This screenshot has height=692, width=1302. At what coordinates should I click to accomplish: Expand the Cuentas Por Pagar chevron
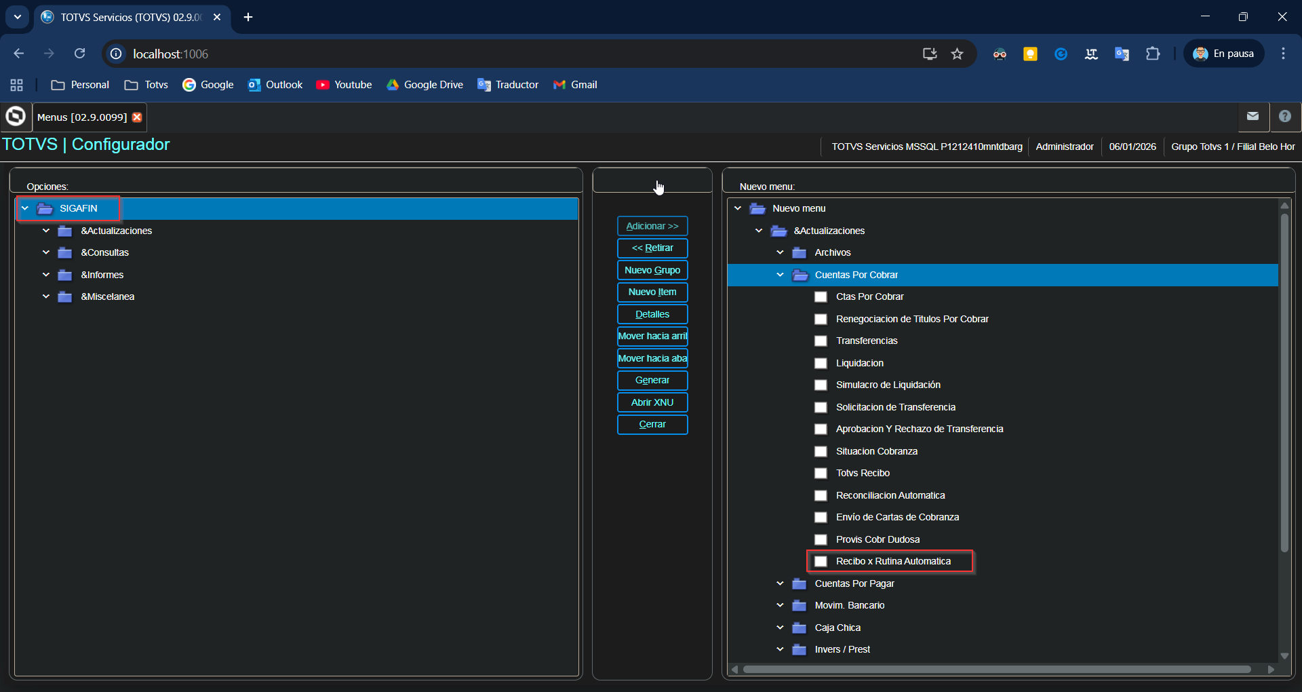780,583
